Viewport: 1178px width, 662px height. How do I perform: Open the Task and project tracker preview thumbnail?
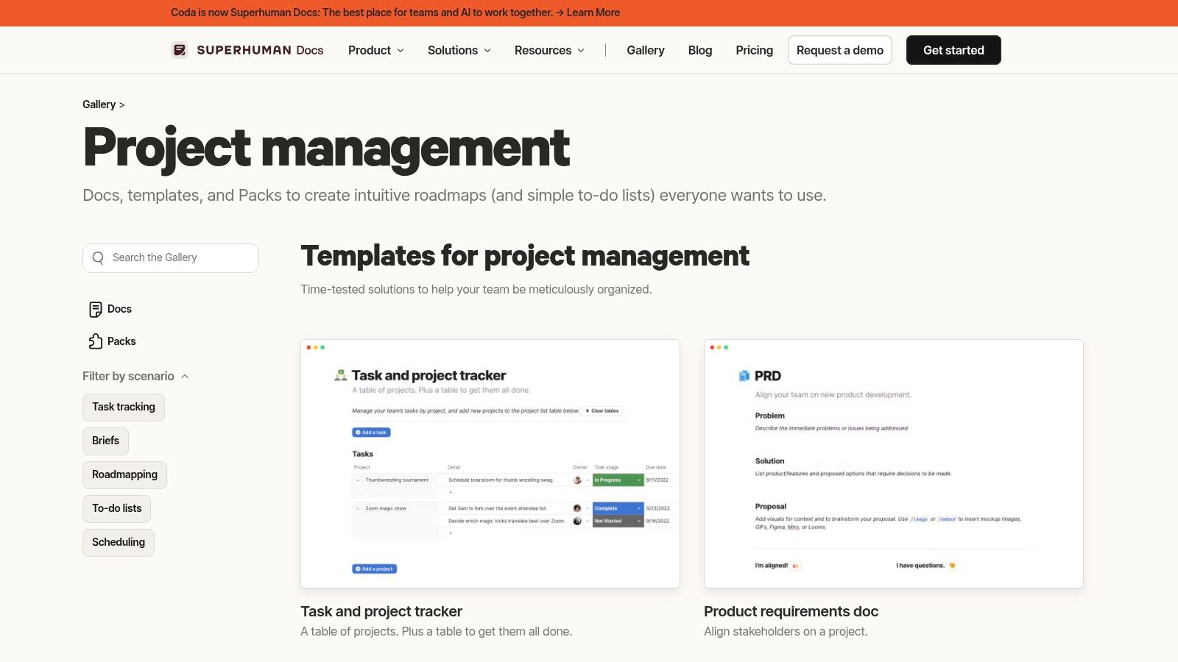pos(490,463)
